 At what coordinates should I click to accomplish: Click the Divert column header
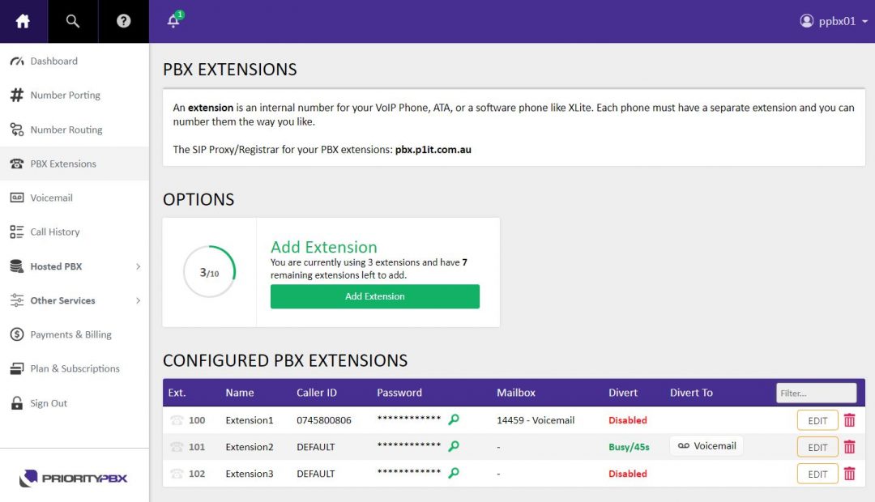[623, 393]
